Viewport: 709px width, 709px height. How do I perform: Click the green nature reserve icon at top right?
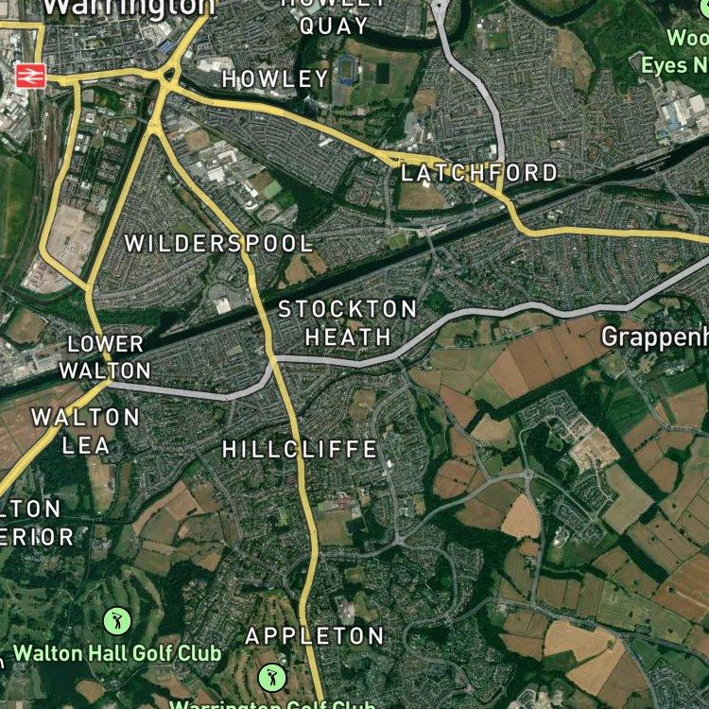pyautogui.click(x=704, y=9)
